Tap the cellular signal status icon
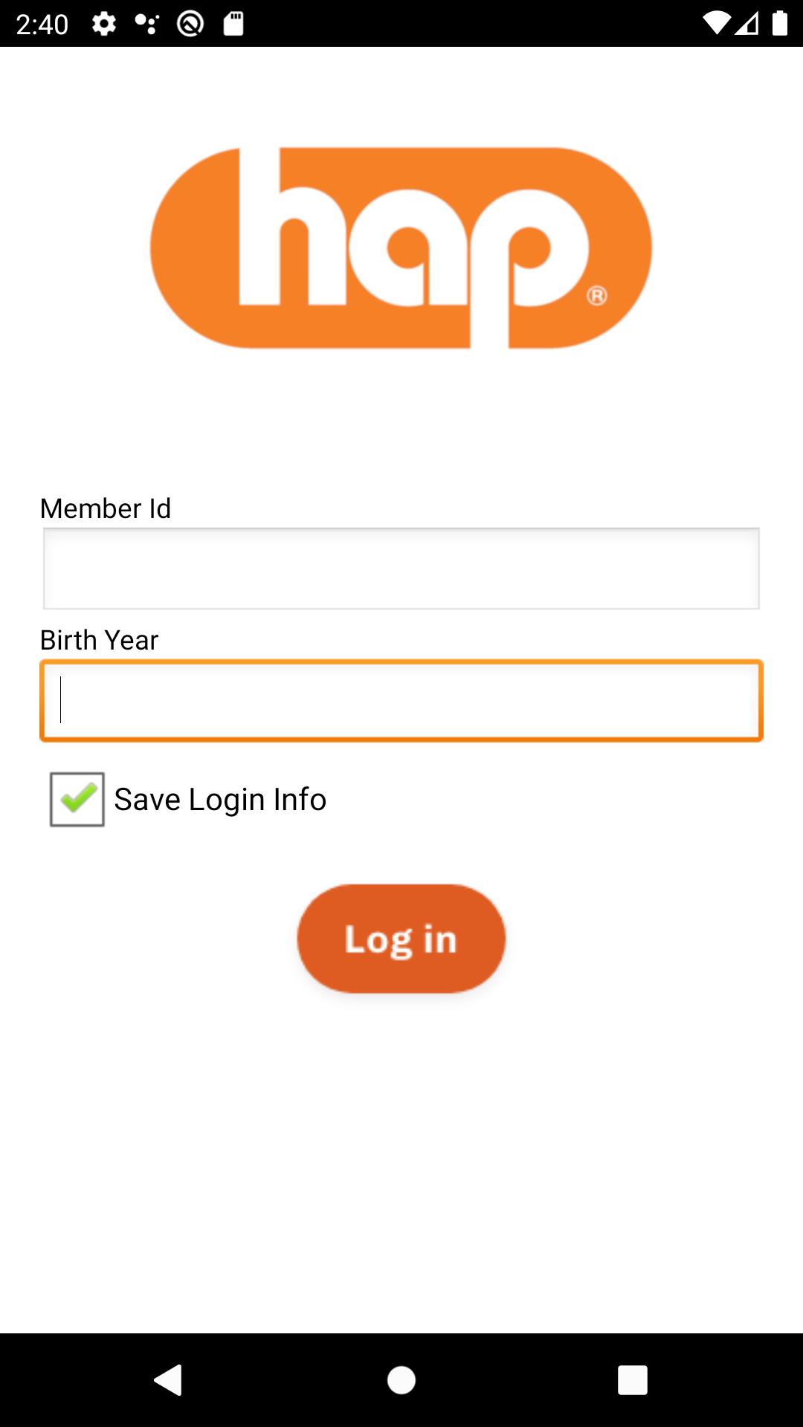This screenshot has height=1427, width=803. (x=747, y=24)
